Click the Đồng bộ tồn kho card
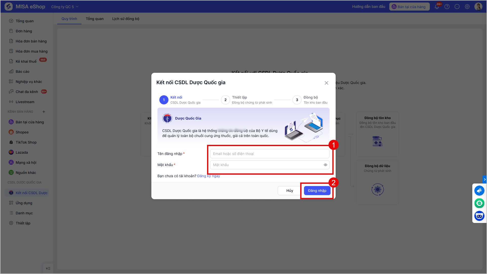The image size is (487, 274). 377,134
